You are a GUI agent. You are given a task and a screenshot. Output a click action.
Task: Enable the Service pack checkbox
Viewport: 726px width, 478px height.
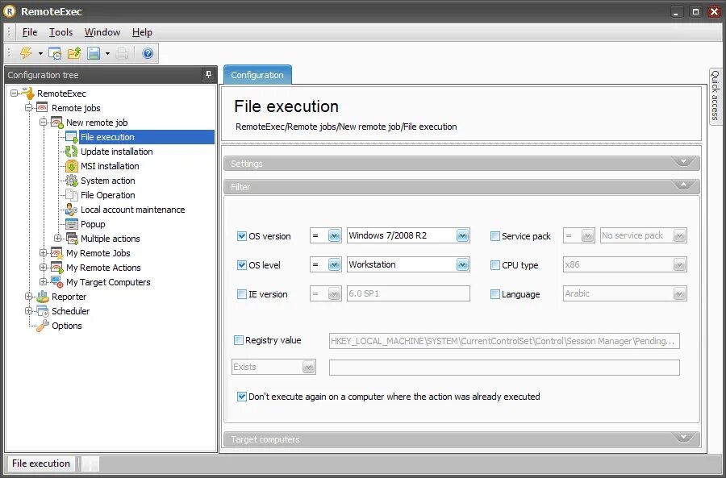(495, 236)
